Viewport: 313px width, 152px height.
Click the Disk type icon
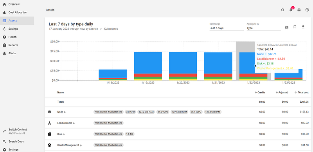(50, 134)
